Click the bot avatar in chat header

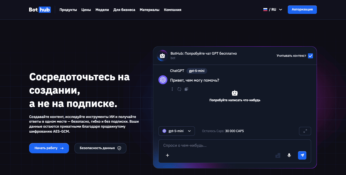click(162, 55)
